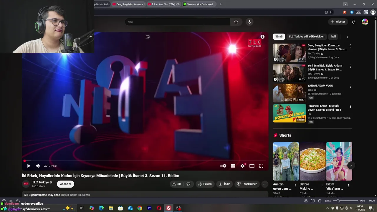This screenshot has height=212, width=377.
Task: Start voice search with microphone
Action: point(249,22)
